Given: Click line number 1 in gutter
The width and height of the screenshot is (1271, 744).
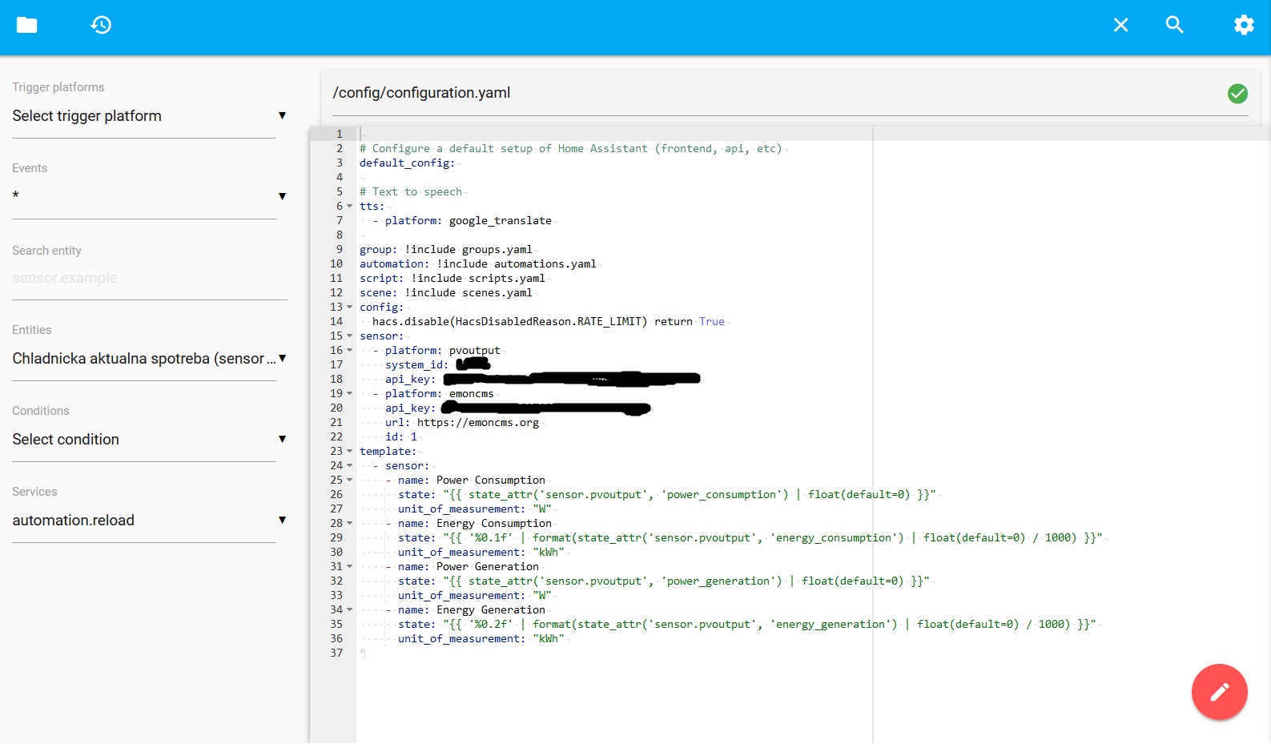Looking at the screenshot, I should 340,135.
